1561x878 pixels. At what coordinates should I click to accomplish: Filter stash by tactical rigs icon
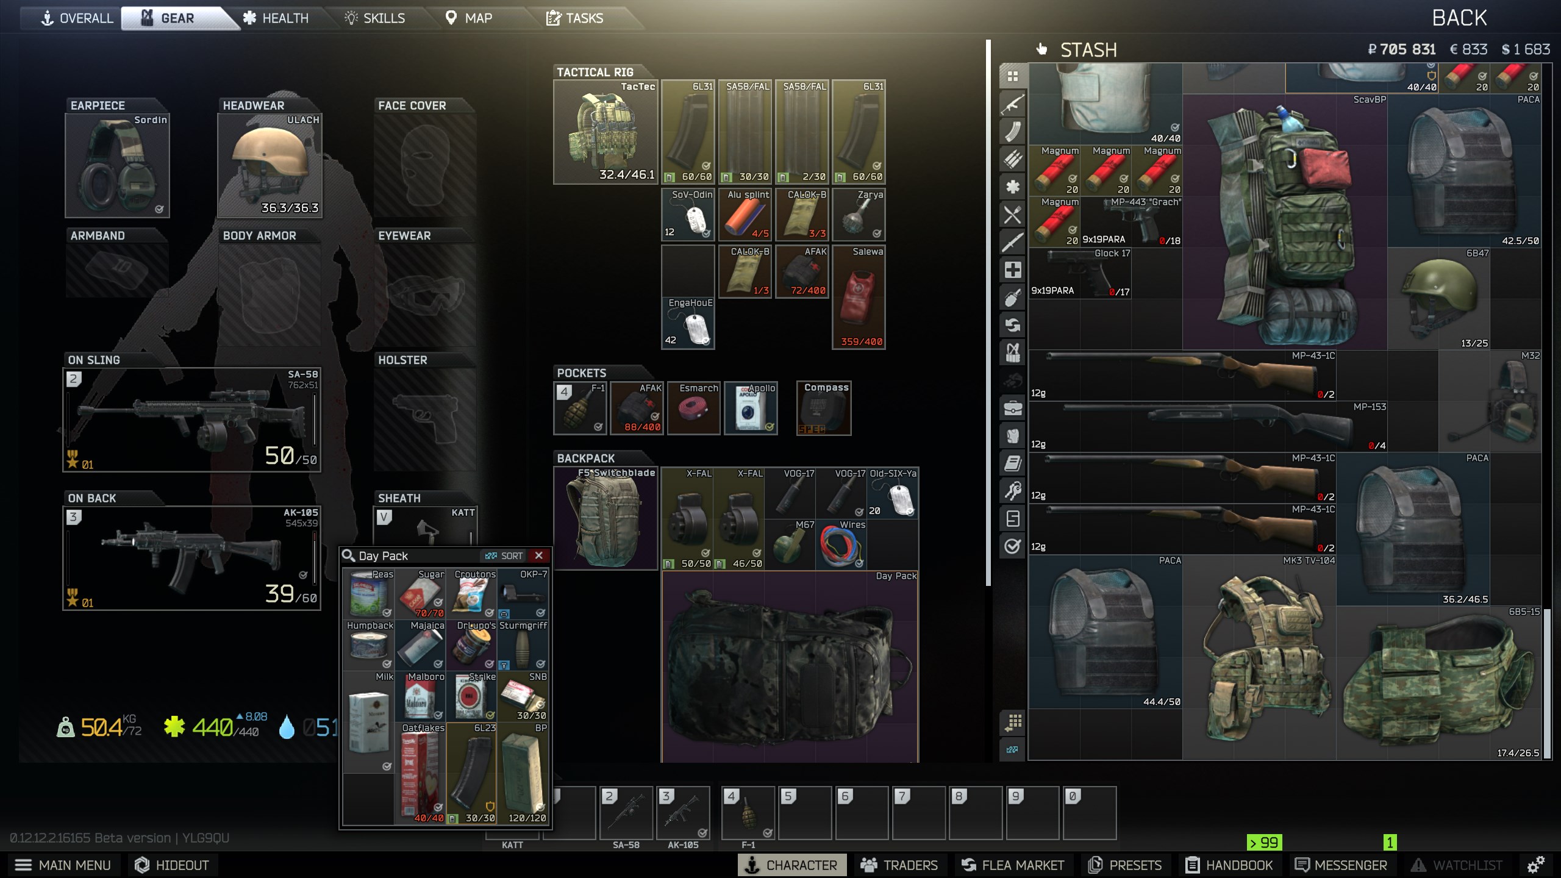pyautogui.click(x=1013, y=352)
